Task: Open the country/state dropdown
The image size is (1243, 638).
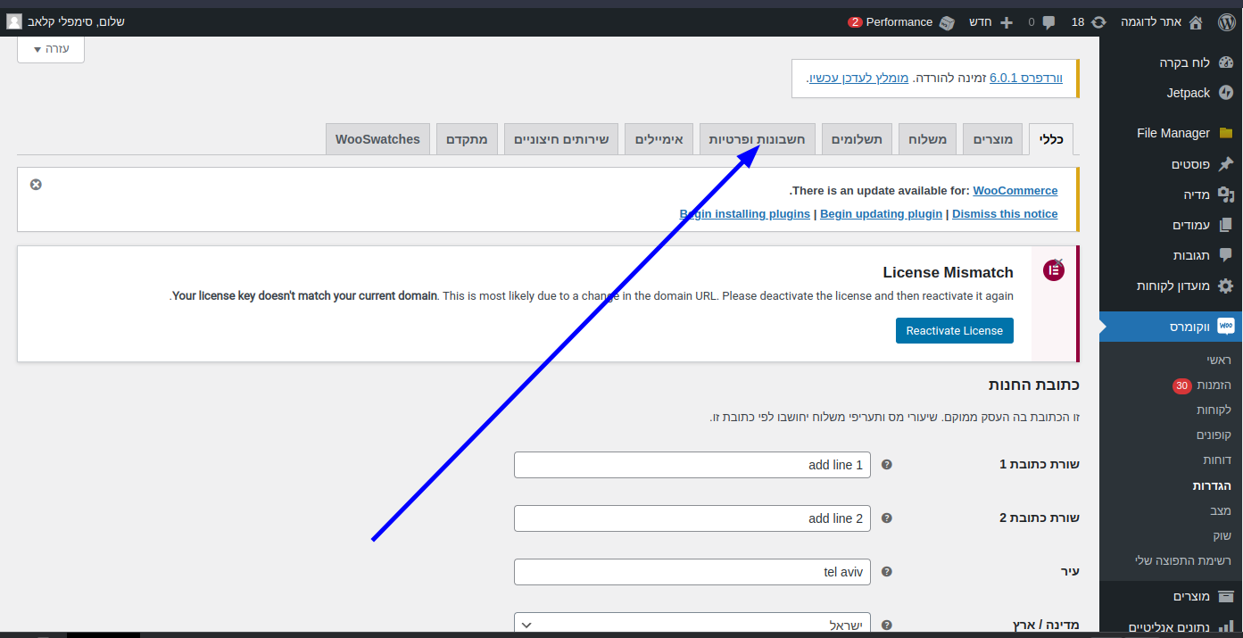Action: coord(692,626)
